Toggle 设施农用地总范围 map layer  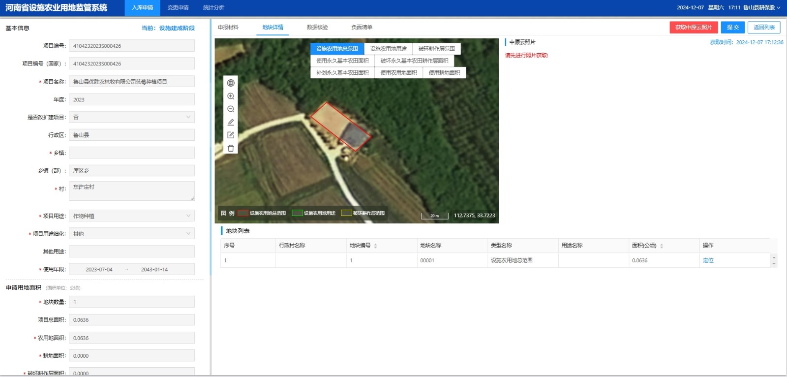coord(337,49)
